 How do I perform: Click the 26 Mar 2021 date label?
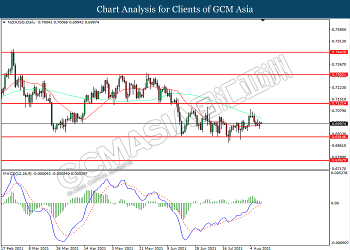(68, 247)
